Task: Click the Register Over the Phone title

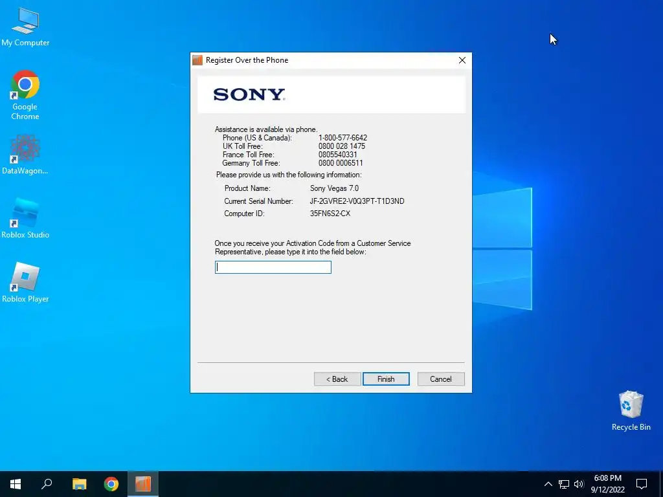Action: (x=247, y=60)
